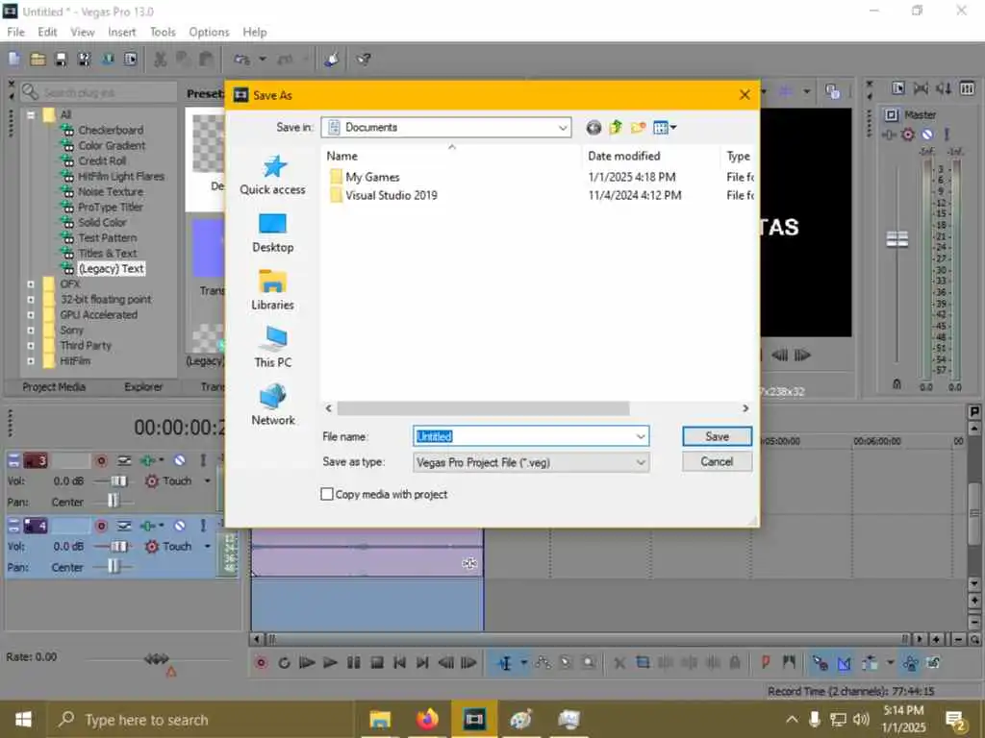The image size is (985, 738).
Task: Collapse the All folder in plug-in tree
Action: click(x=30, y=115)
